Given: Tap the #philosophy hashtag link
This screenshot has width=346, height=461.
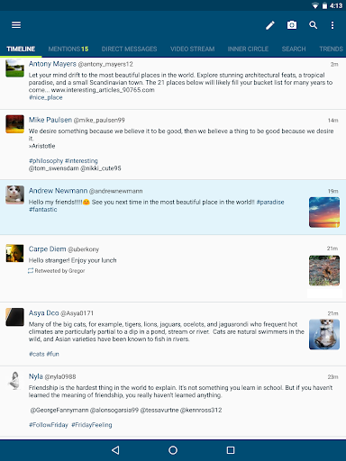Looking at the screenshot, I should [x=46, y=161].
